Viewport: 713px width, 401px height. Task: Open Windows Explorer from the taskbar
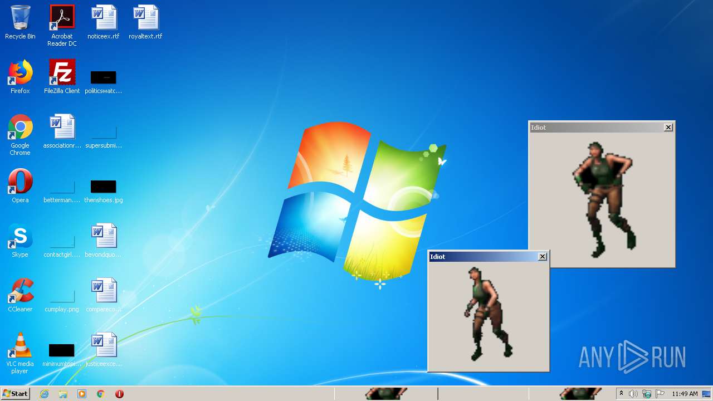63,394
